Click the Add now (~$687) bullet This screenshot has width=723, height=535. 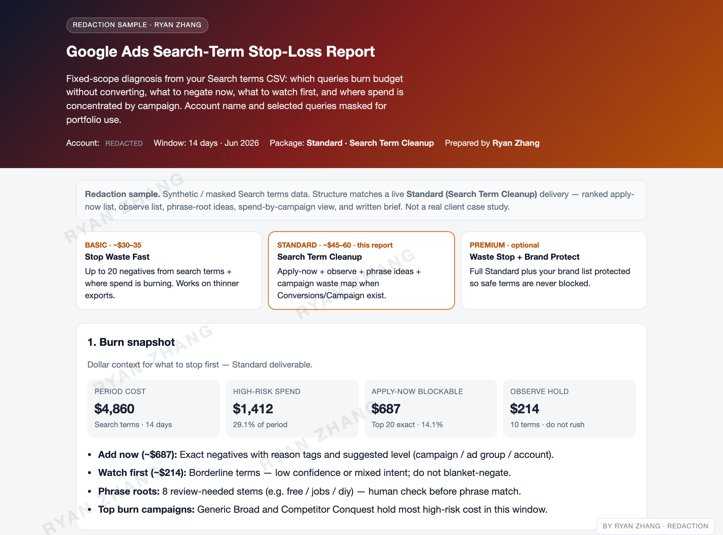click(x=326, y=455)
